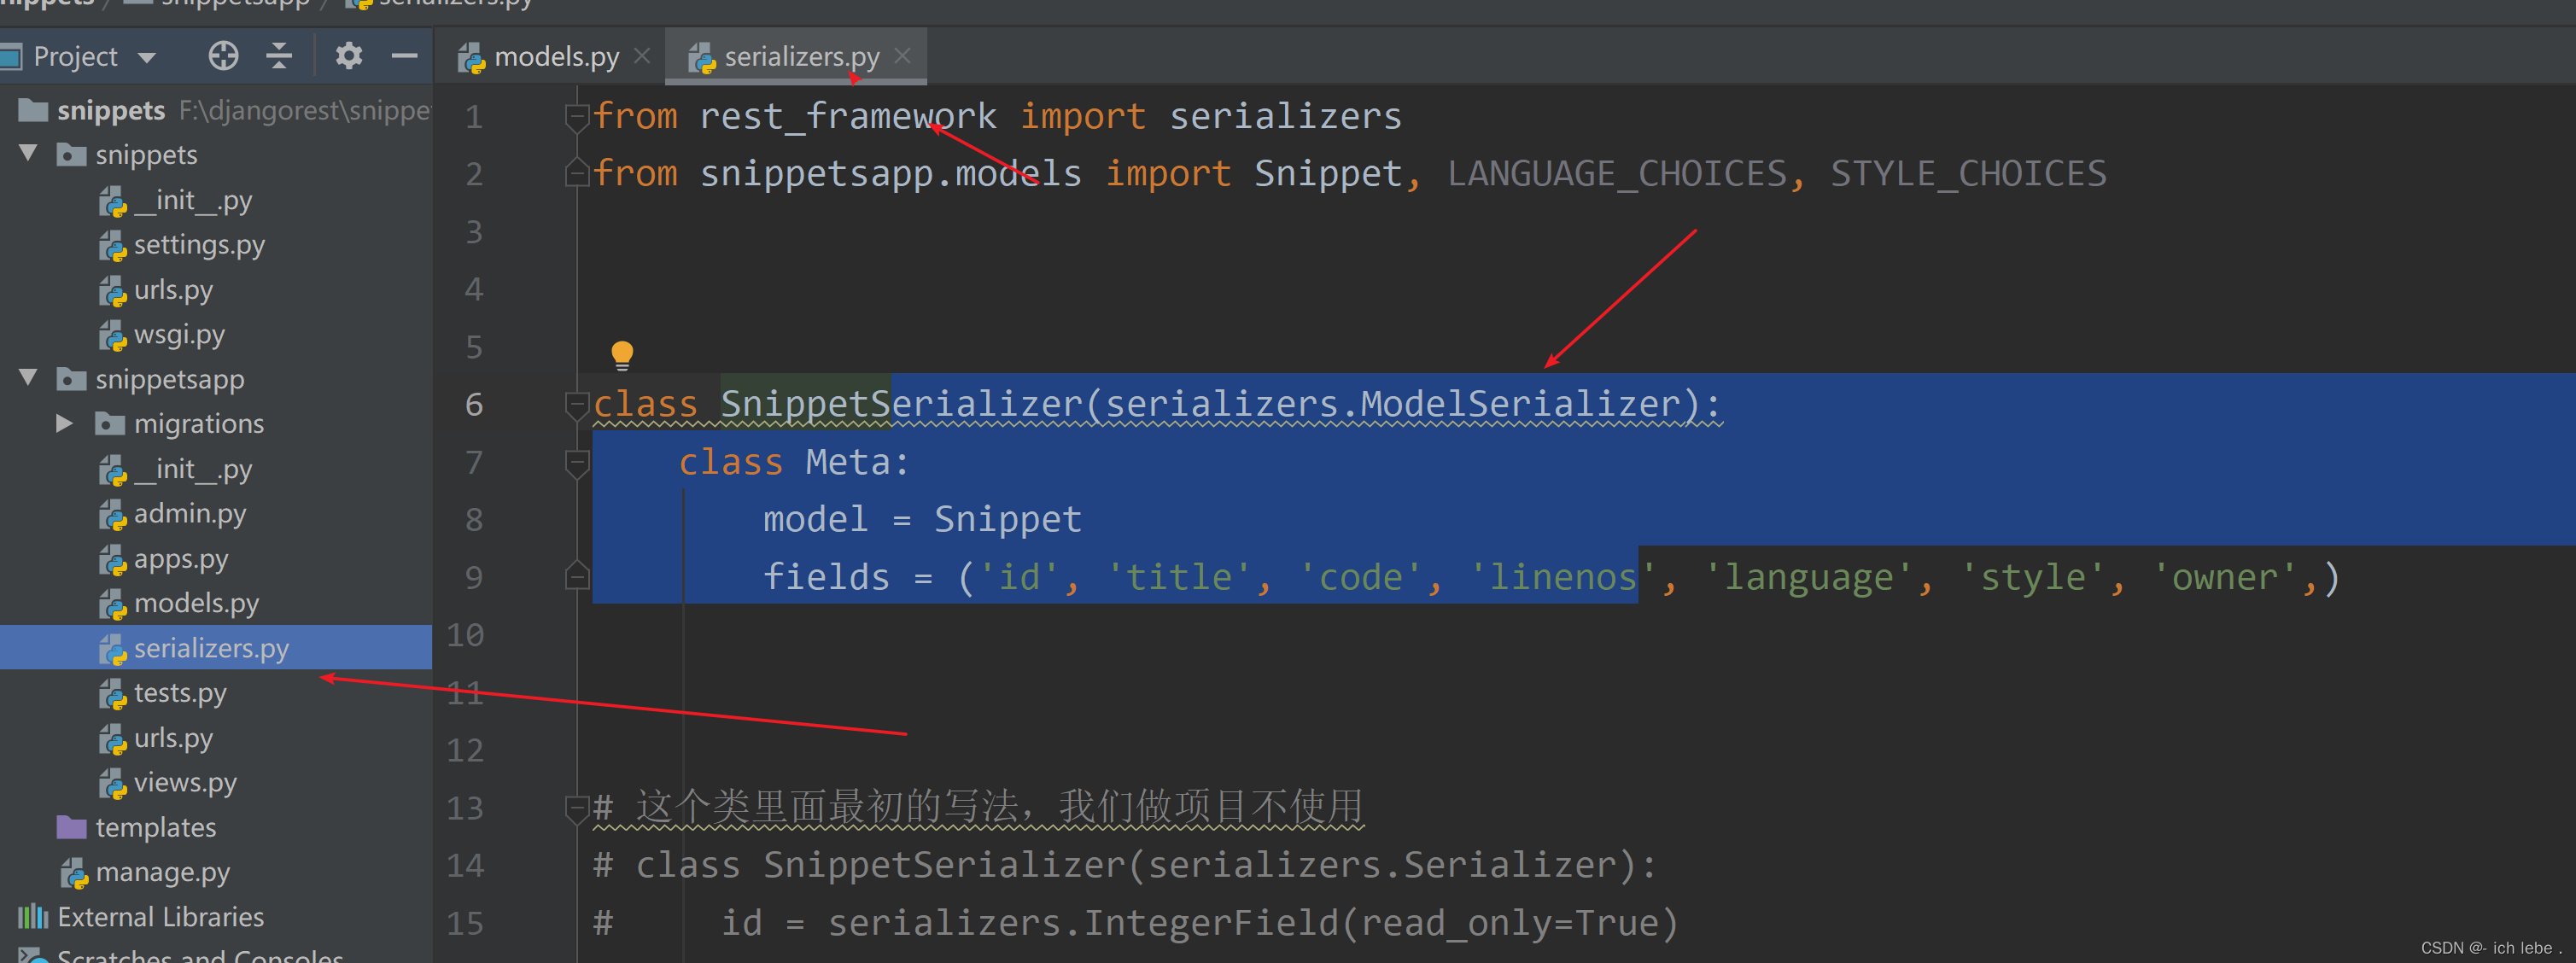Click External Libraries in project tree
The image size is (2576, 963).
tap(160, 917)
